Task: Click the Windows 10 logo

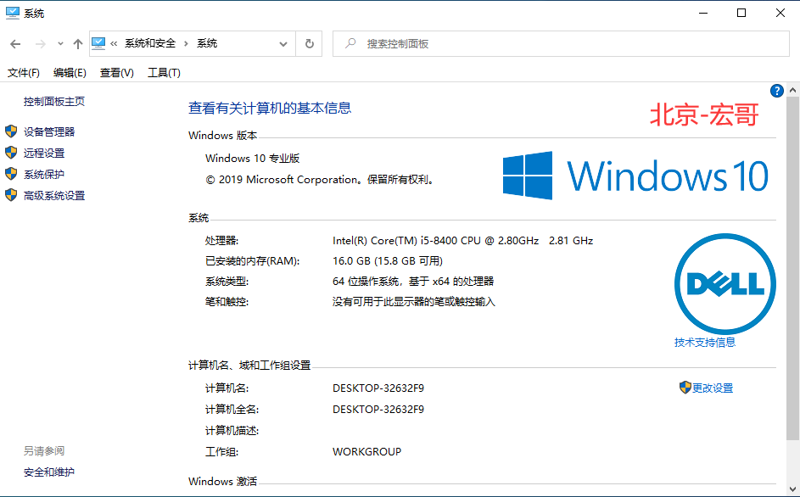Action: 635,176
